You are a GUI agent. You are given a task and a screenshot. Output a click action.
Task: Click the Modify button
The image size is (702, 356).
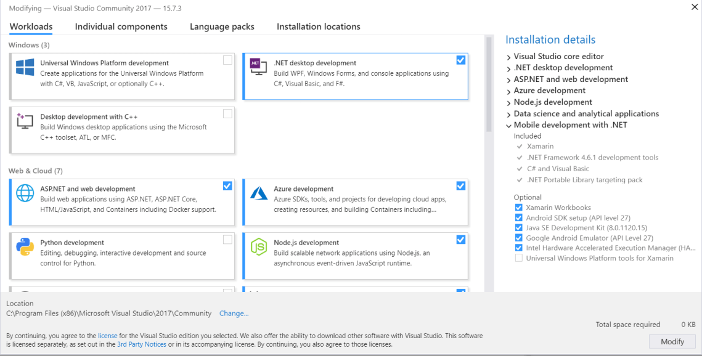coord(672,341)
